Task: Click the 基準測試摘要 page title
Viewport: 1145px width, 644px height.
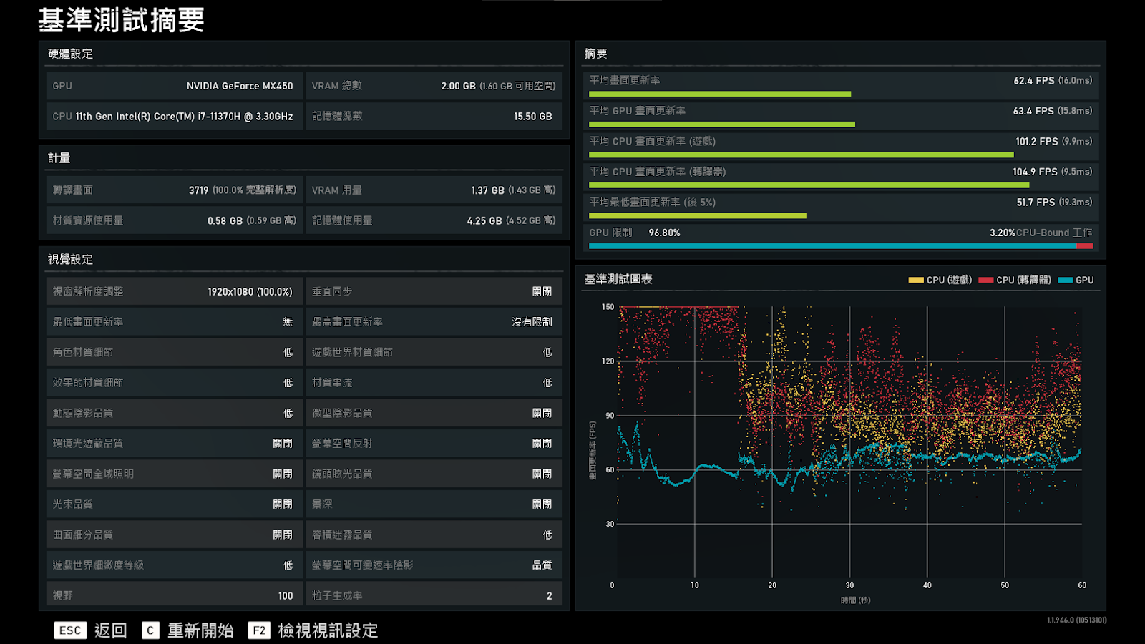Action: (121, 20)
